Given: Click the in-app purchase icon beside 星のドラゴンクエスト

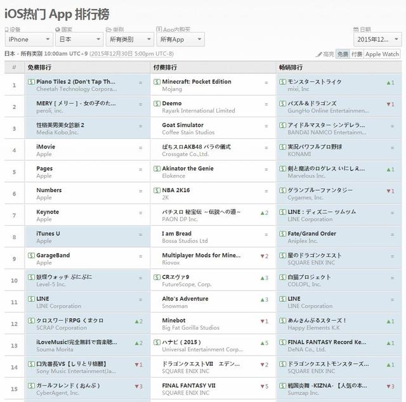Looking at the screenshot, I should coord(282,256).
